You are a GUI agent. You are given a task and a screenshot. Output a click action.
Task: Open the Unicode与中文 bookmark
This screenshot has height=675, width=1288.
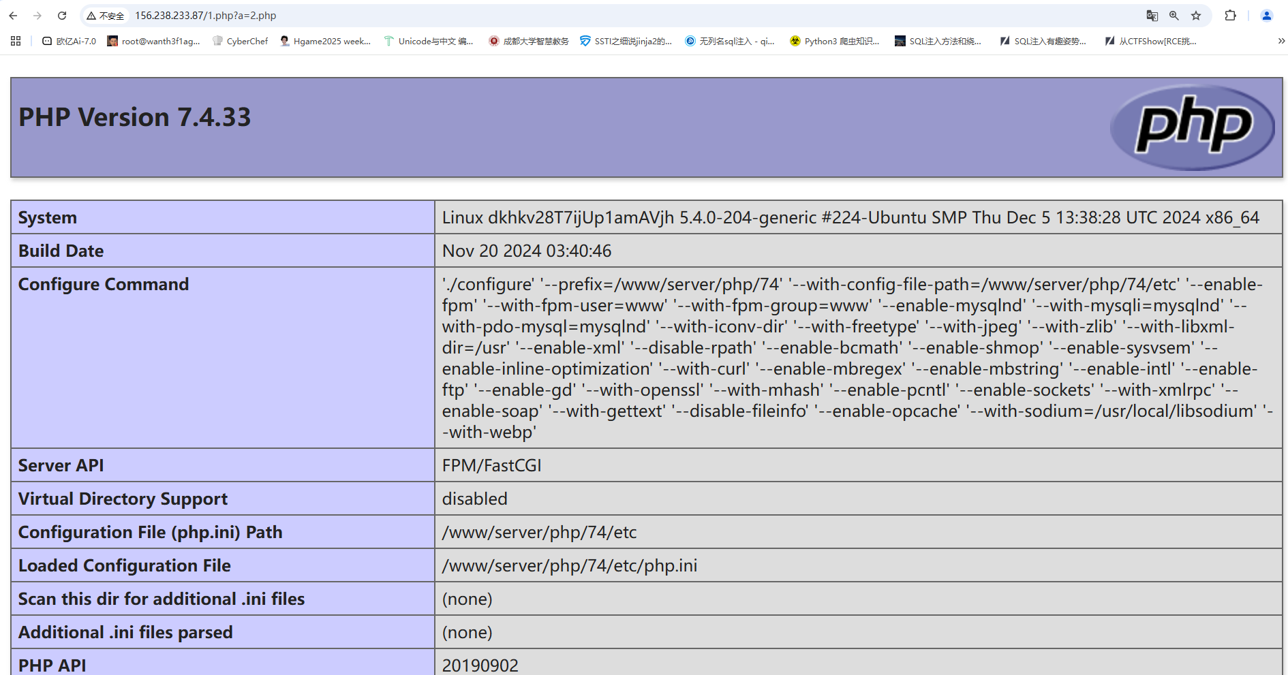point(429,41)
